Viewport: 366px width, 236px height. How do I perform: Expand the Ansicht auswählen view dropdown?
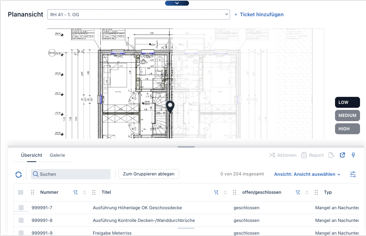click(307, 174)
